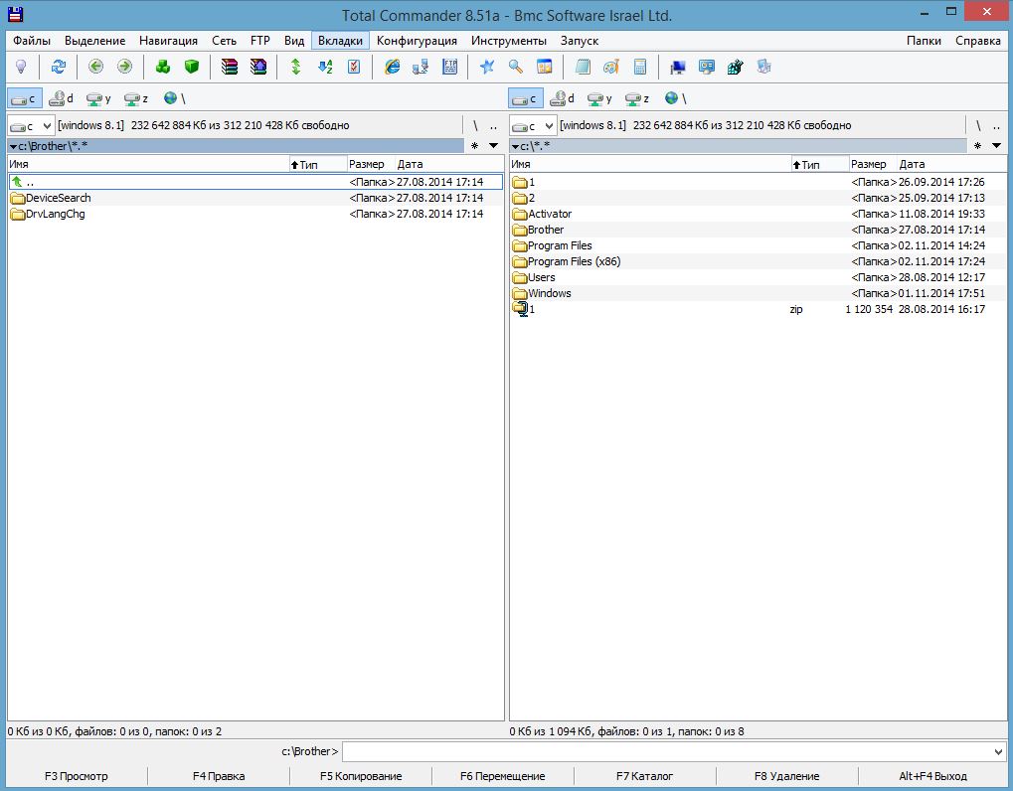Click the F3 Просмотр button
Image resolution: width=1013 pixels, height=791 pixels.
click(77, 776)
